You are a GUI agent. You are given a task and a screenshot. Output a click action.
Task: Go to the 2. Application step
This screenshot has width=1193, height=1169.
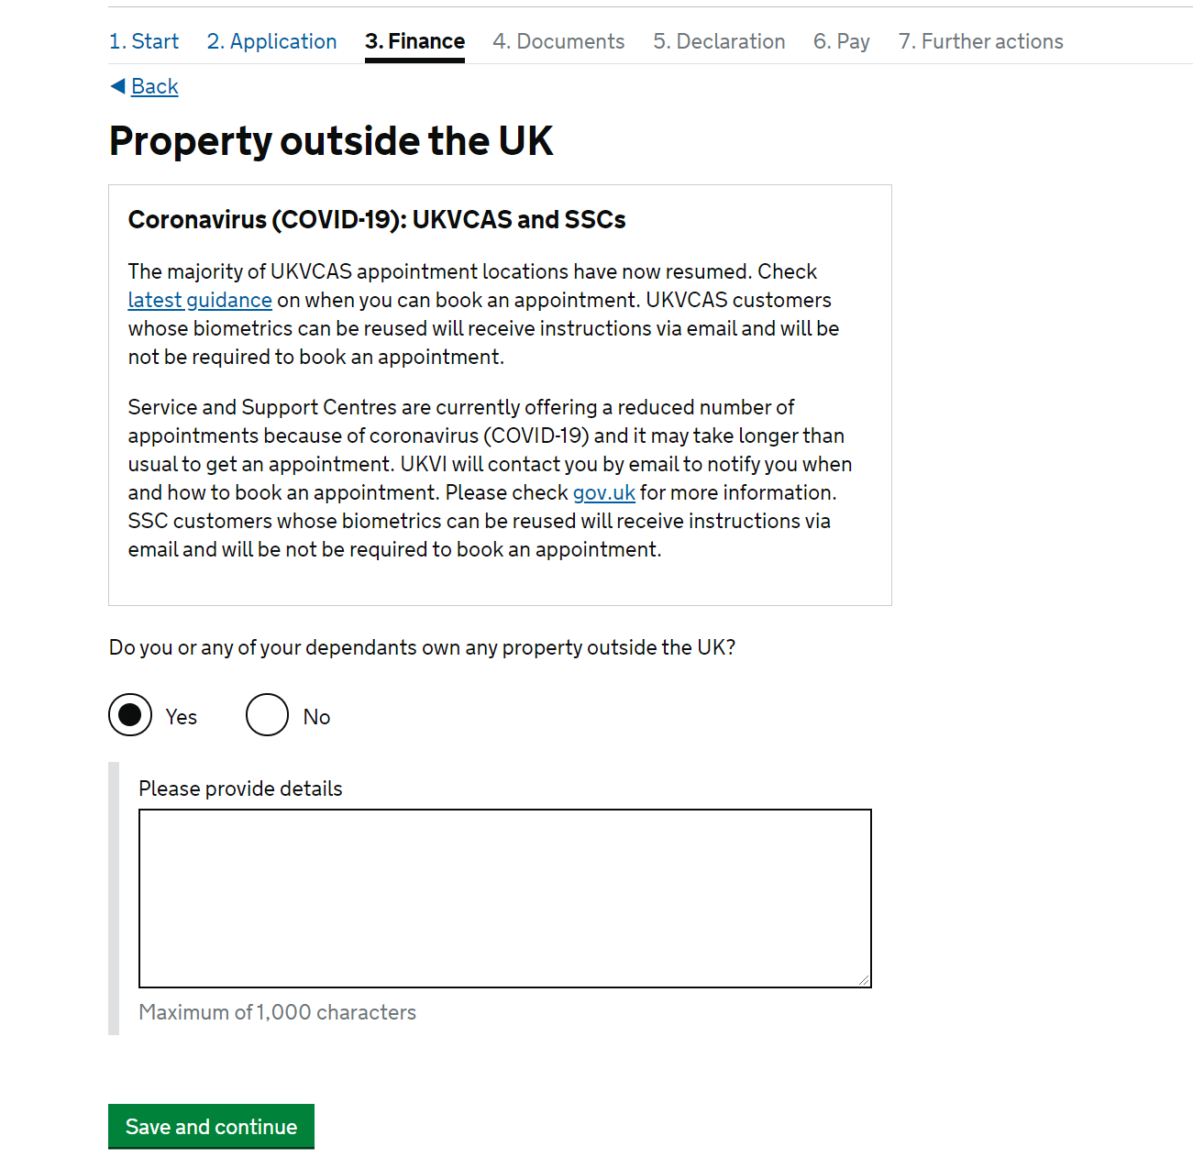[x=272, y=41]
